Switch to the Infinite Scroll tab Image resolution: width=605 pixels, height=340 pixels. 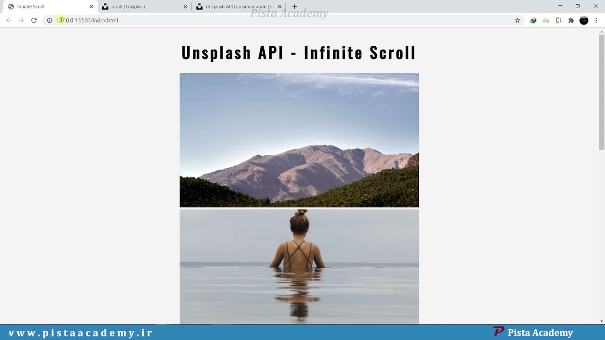[x=49, y=7]
